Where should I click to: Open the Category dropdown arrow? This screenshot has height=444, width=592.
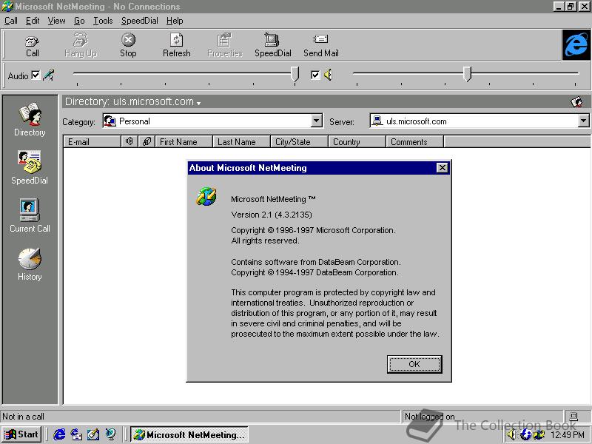click(317, 121)
